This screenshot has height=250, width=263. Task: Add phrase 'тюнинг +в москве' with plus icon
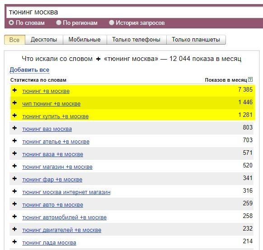tap(14, 90)
